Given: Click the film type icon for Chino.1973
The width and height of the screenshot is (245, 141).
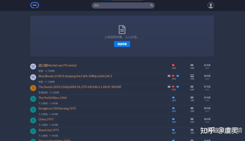Looking at the screenshot, I should (192, 119).
